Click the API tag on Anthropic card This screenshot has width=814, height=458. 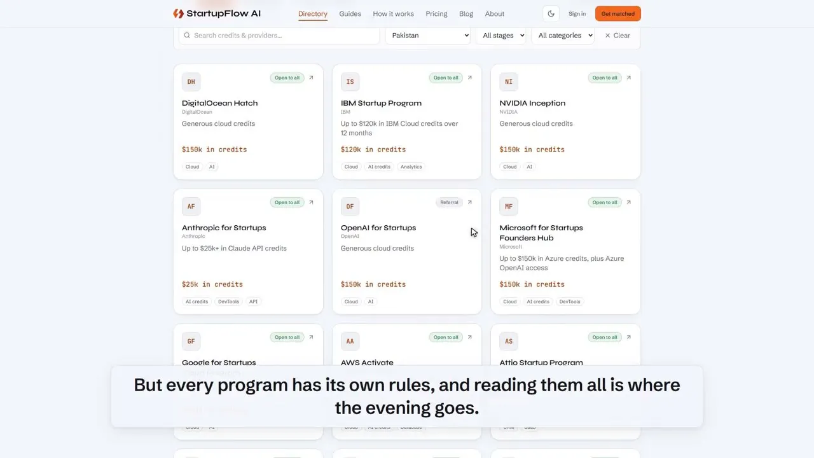click(x=253, y=302)
